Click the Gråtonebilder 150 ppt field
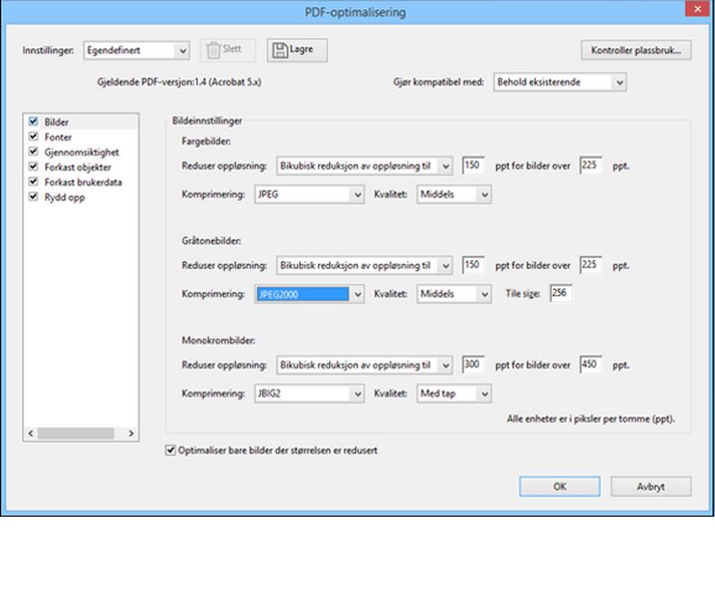 [472, 265]
